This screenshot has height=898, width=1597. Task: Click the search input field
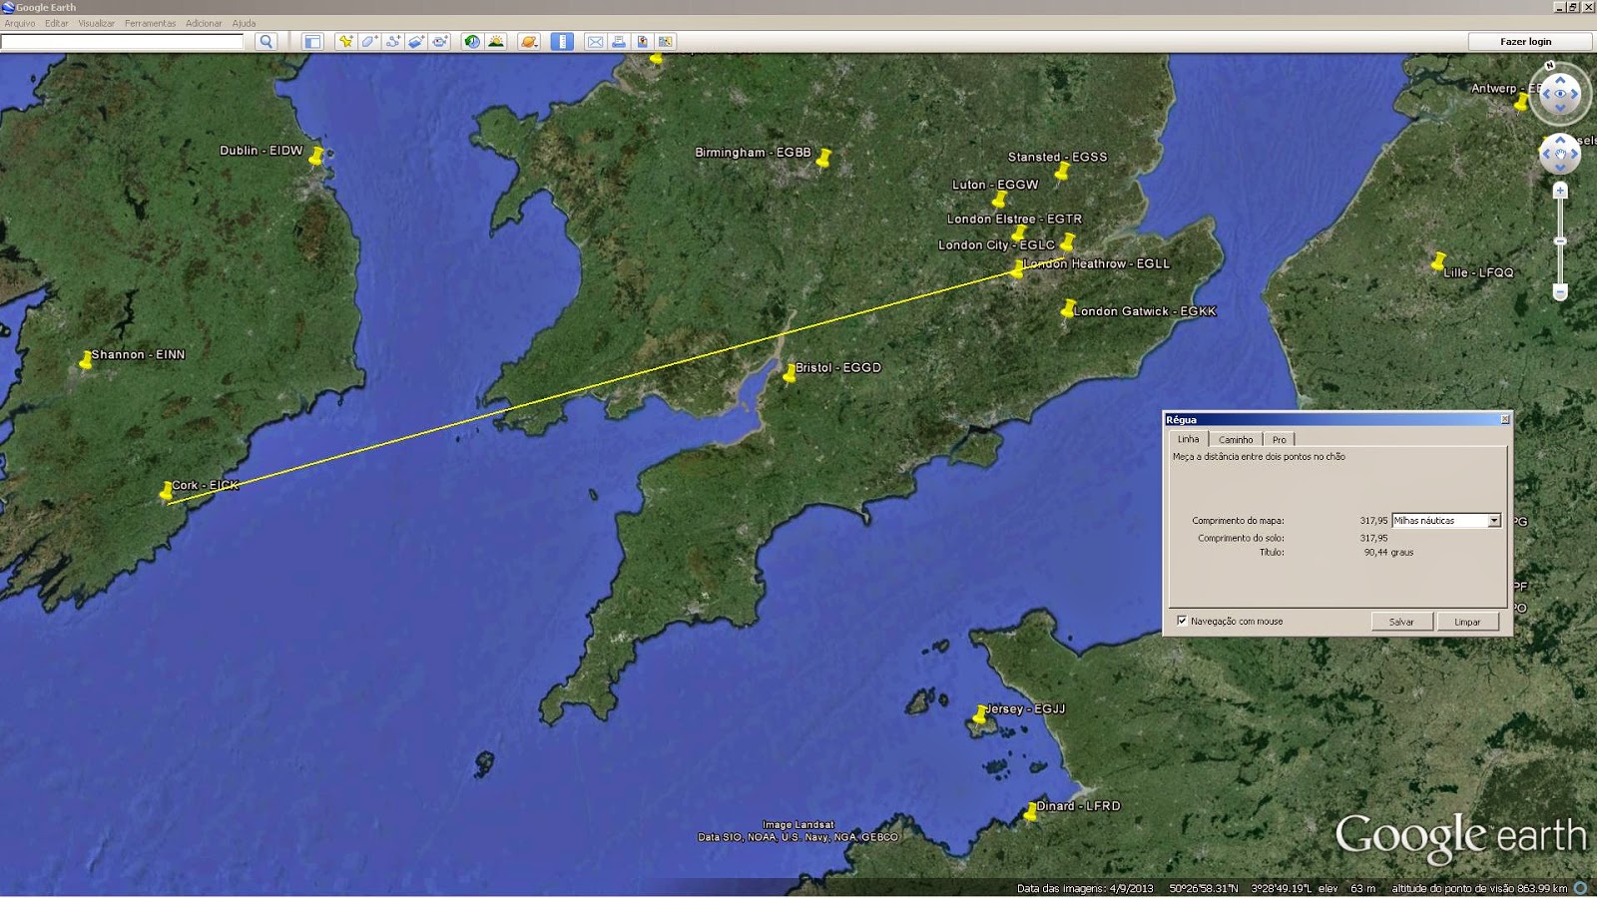click(122, 41)
